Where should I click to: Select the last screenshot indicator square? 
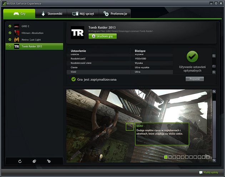tap(207, 157)
